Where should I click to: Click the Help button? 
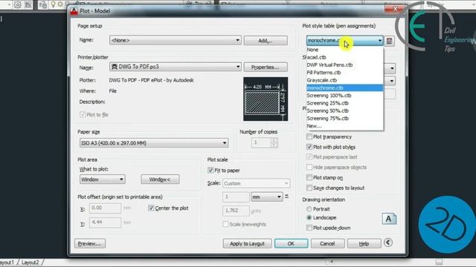coord(364,243)
